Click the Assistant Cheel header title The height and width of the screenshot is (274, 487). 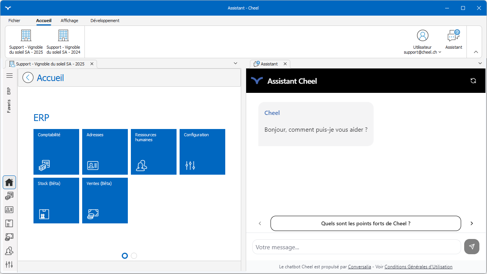coord(292,81)
